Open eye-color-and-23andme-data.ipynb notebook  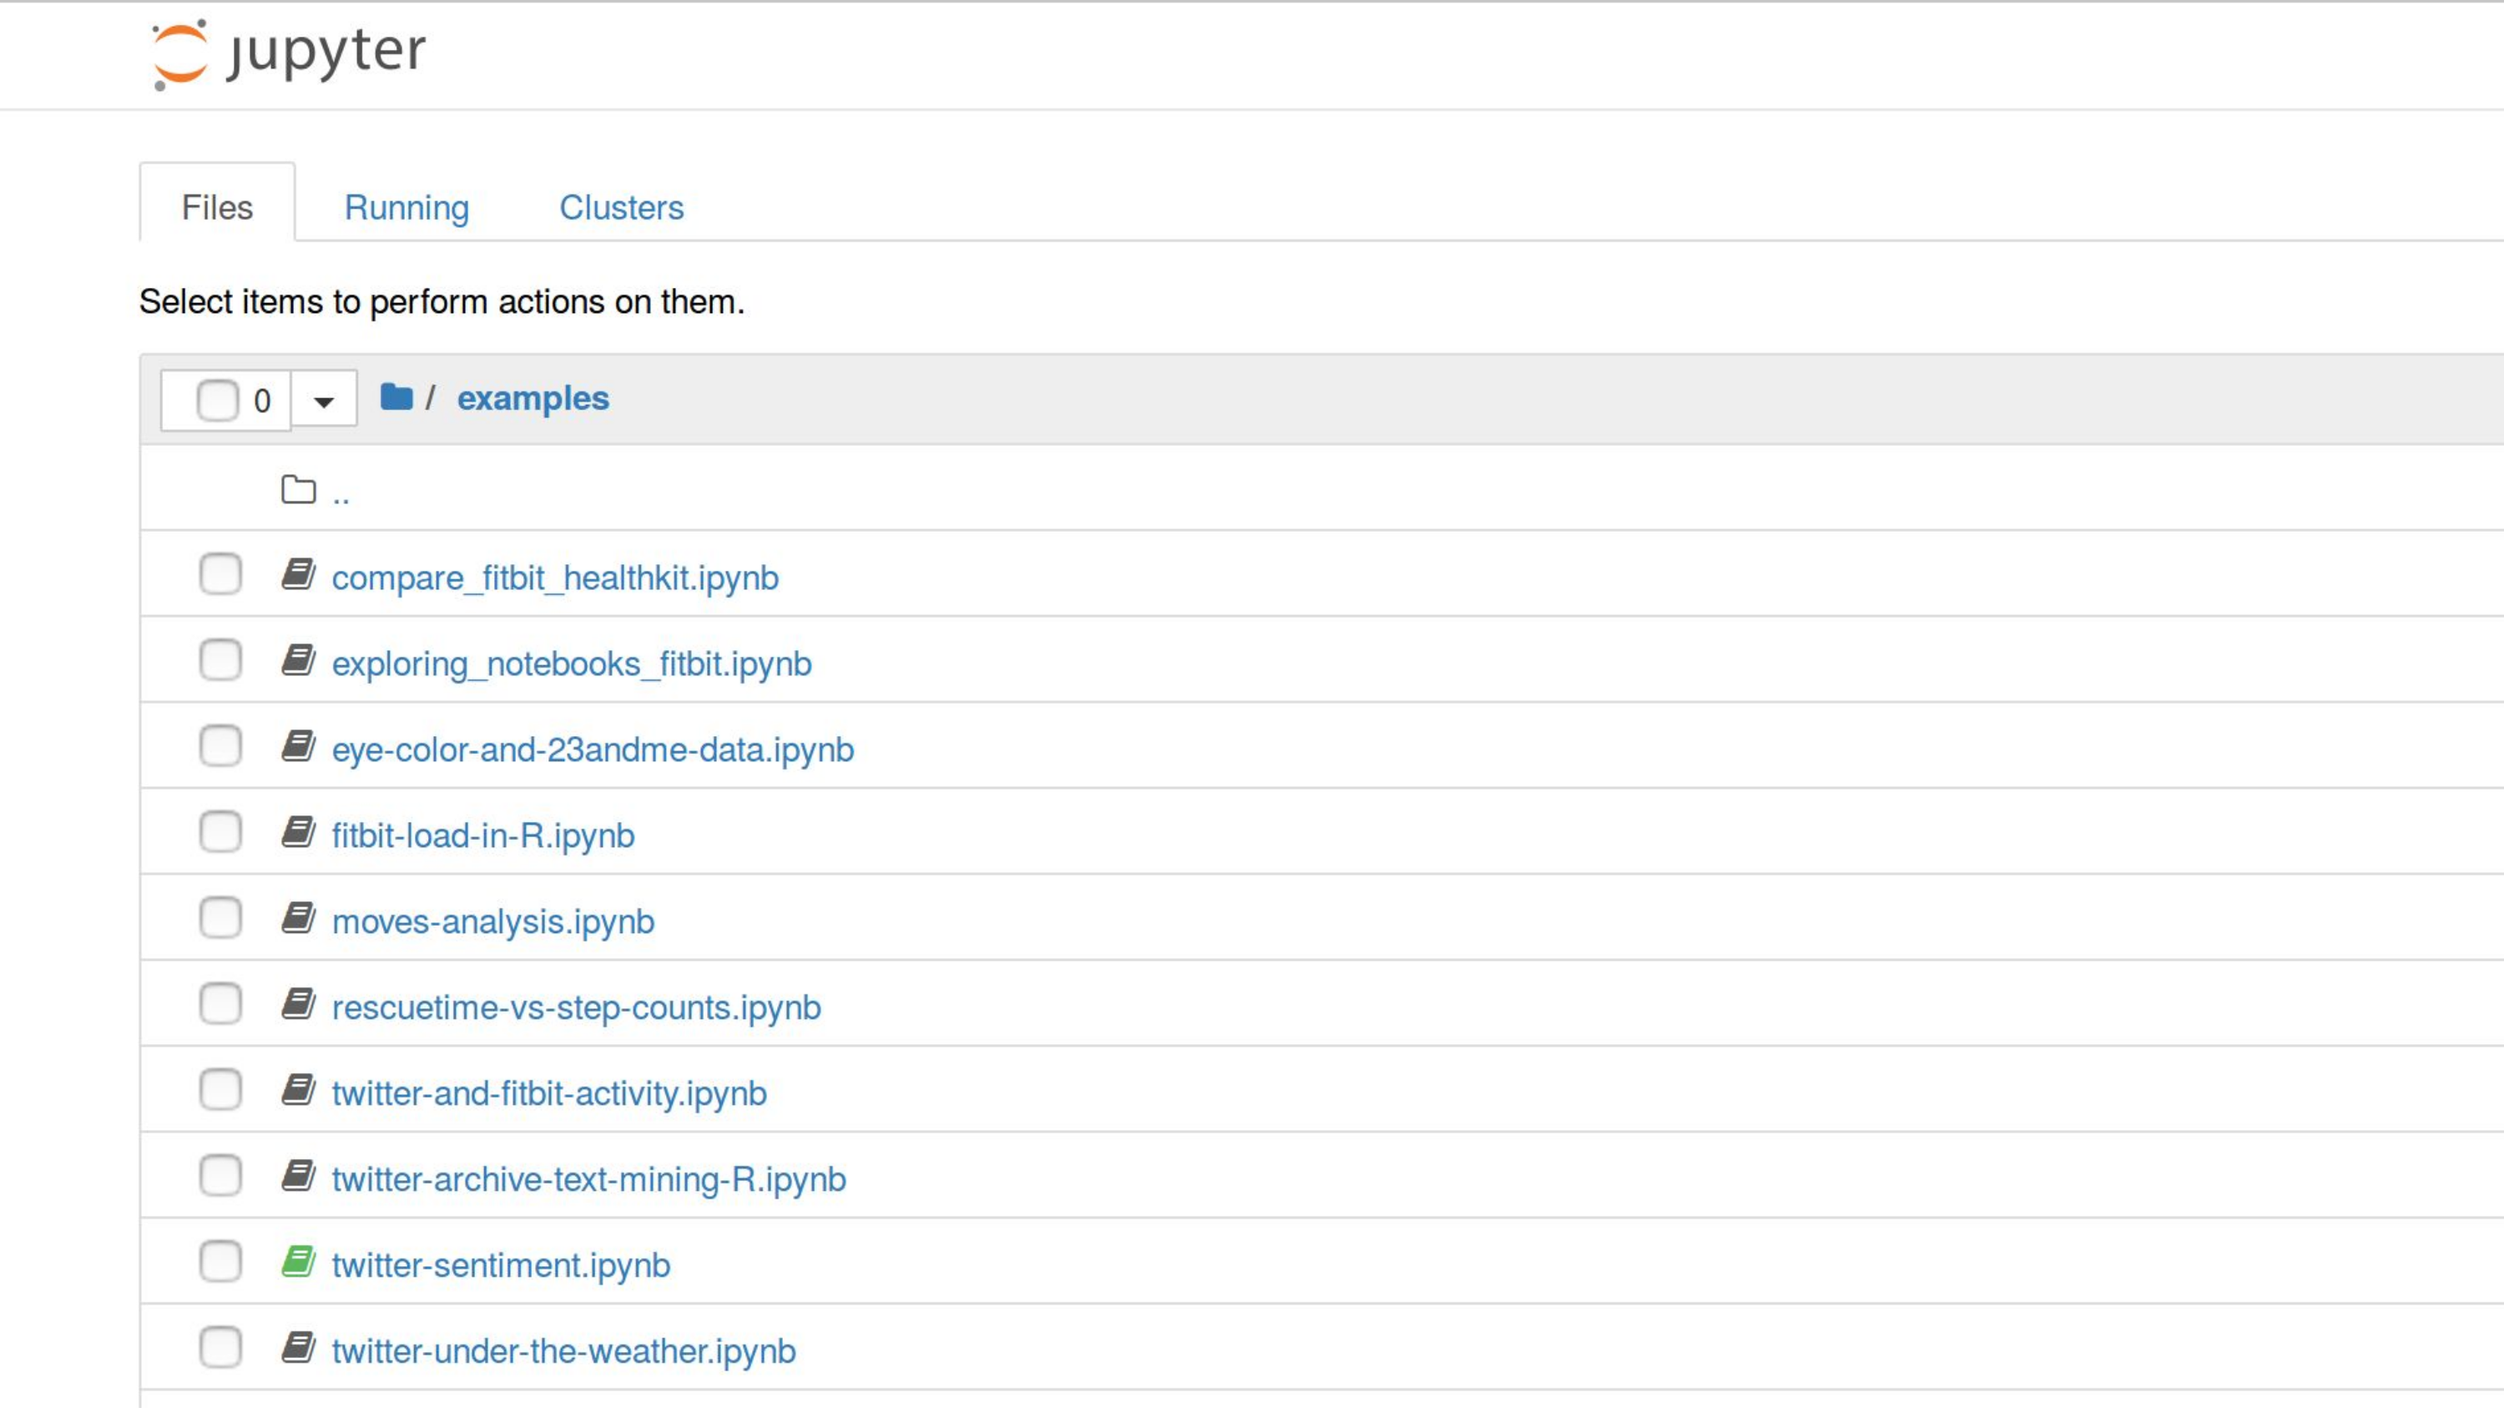tap(593, 750)
